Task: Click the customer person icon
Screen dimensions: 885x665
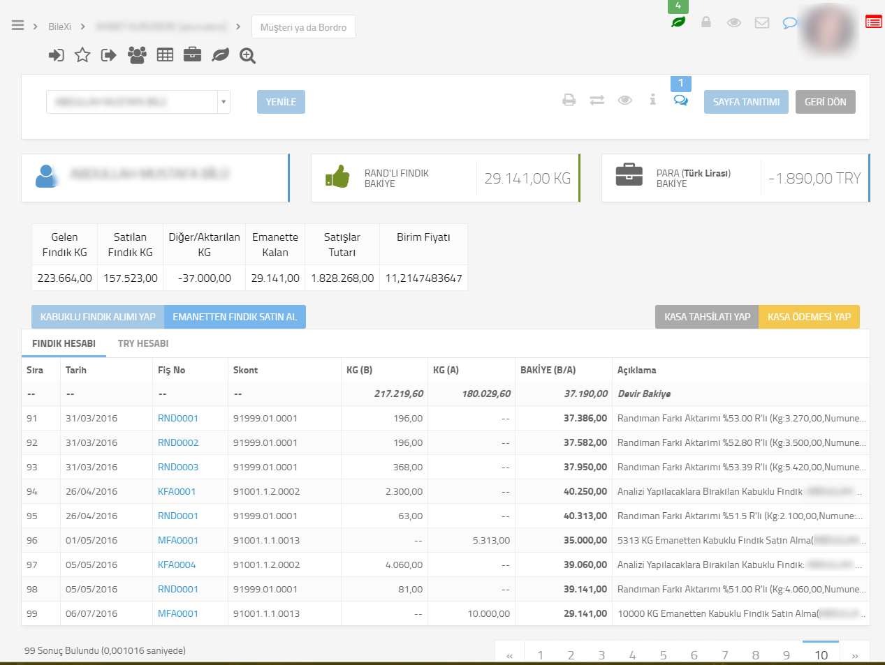Action: pyautogui.click(x=46, y=176)
